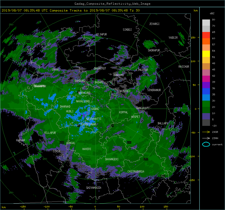This screenshot has height=210, width=225.
Task: Click the bright green 30 dBZ swatch
Action: coord(206,104)
